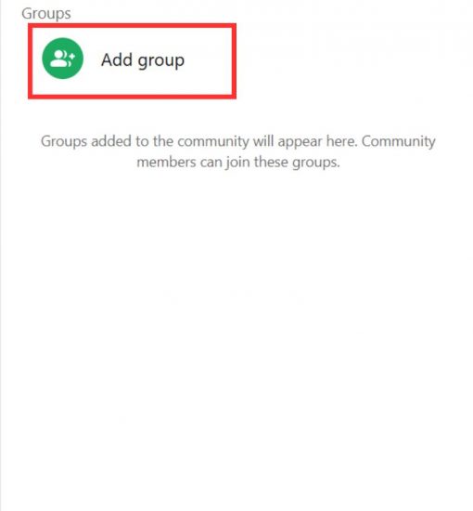Click the red rectangle outline around Add group
This screenshot has height=511, width=473.
[132, 25]
